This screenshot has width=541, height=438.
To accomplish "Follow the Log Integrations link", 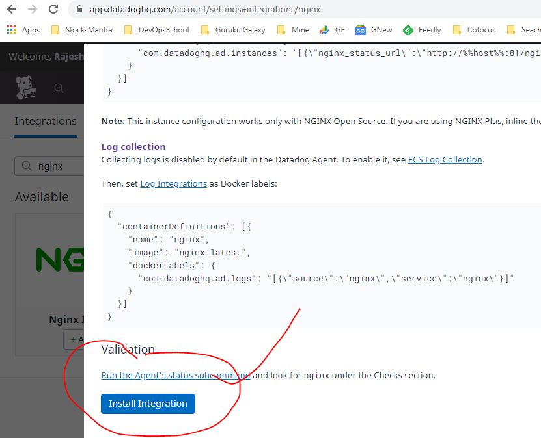I will pos(173,184).
